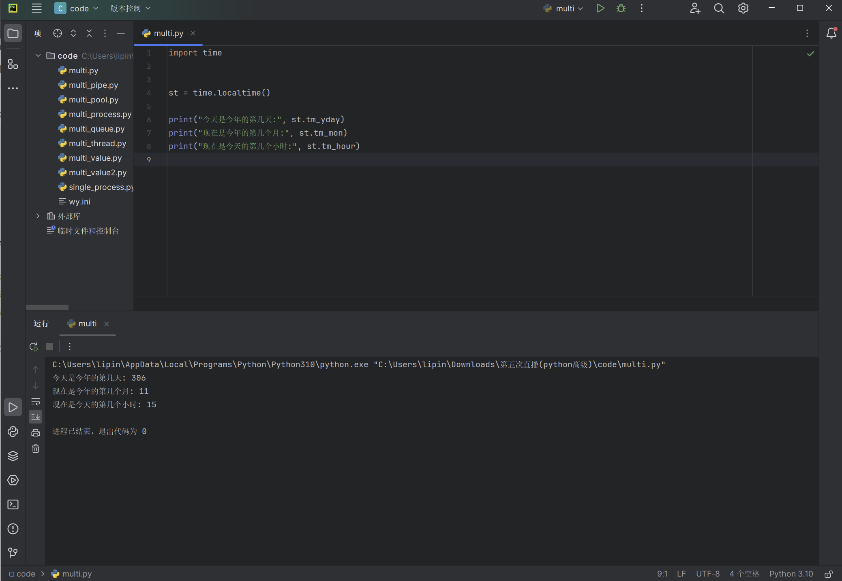
Task: Open the Problems tool window
Action: coord(13,529)
